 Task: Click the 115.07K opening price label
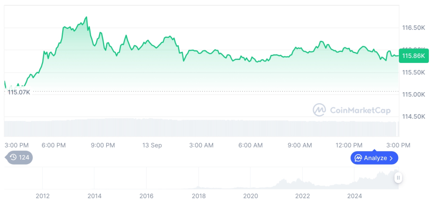tap(19, 92)
